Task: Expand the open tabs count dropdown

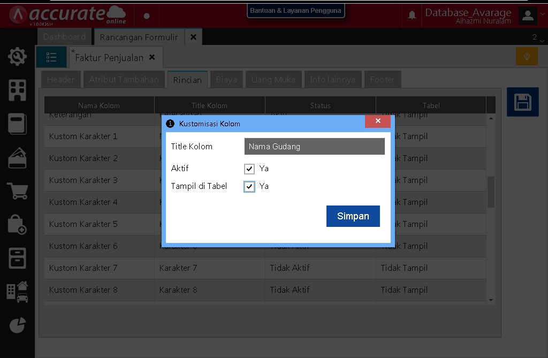Action: (x=537, y=37)
